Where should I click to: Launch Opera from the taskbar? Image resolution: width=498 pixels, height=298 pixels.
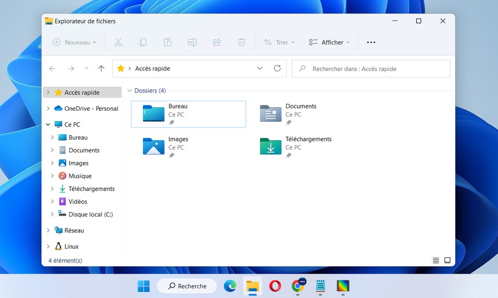click(275, 286)
